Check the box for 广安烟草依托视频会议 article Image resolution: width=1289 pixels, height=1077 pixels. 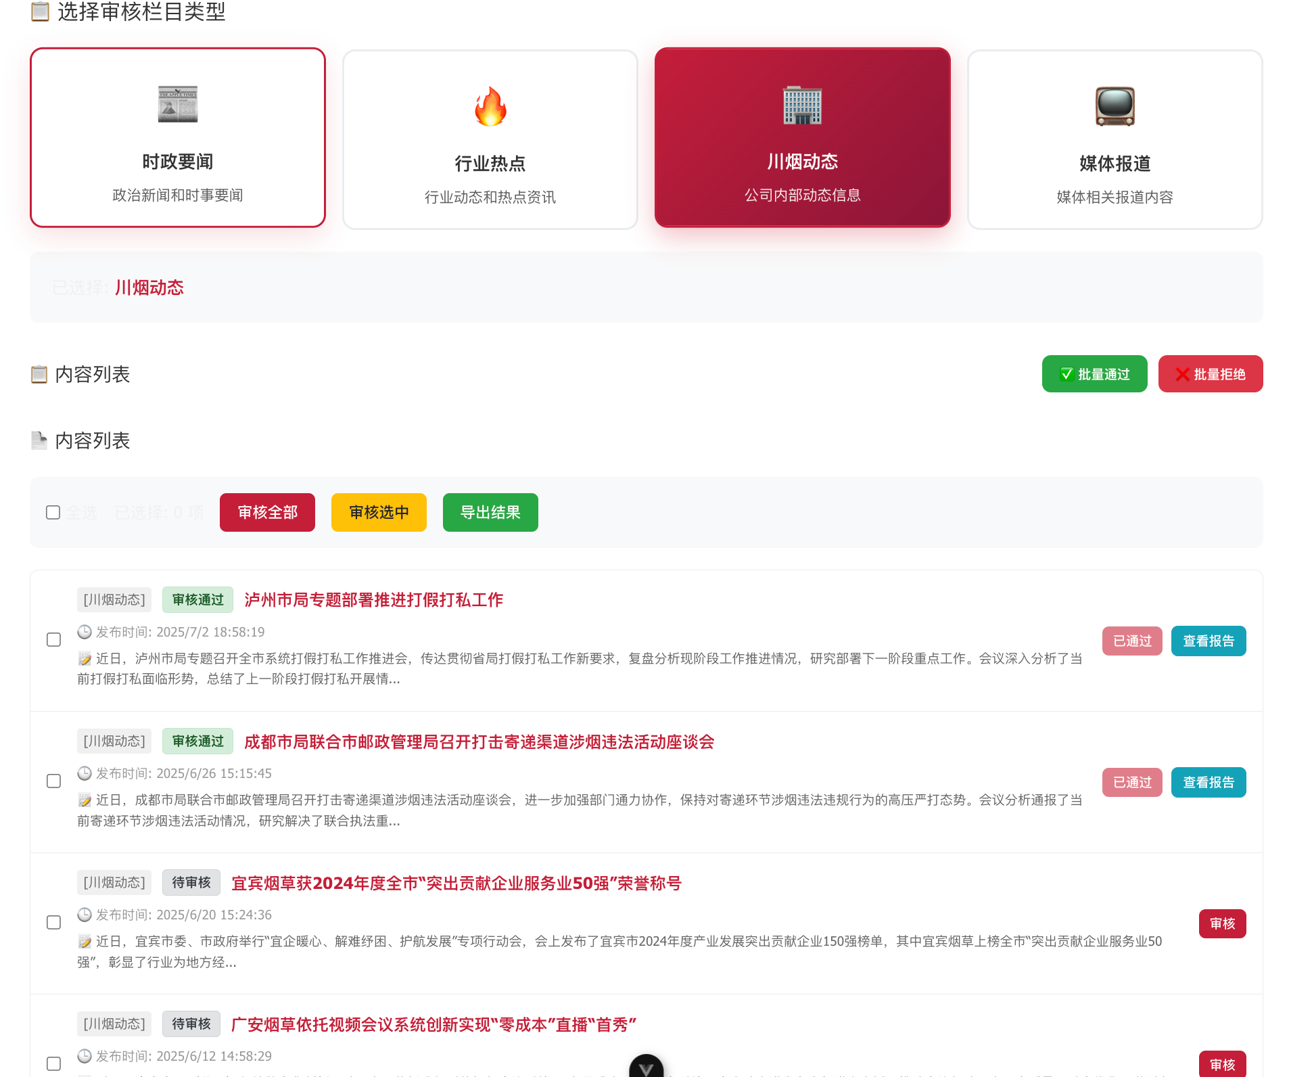(x=54, y=1063)
